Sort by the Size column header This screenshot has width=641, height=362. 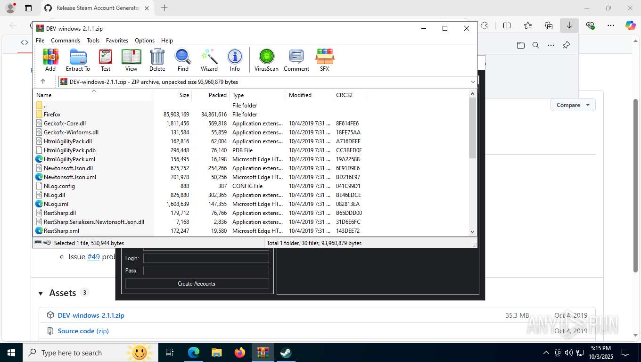pyautogui.click(x=173, y=95)
